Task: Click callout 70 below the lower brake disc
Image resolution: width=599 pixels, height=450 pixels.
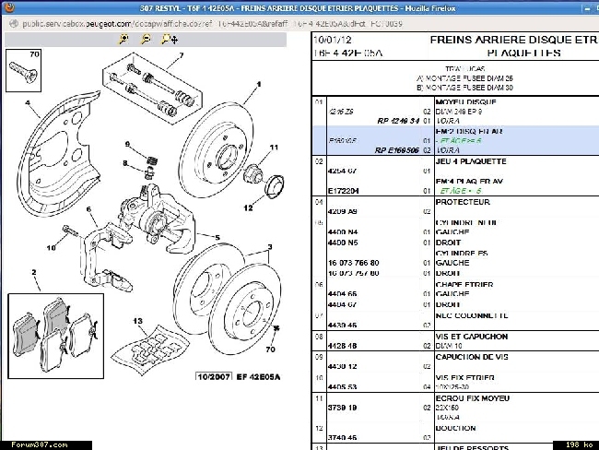Action: point(270,349)
